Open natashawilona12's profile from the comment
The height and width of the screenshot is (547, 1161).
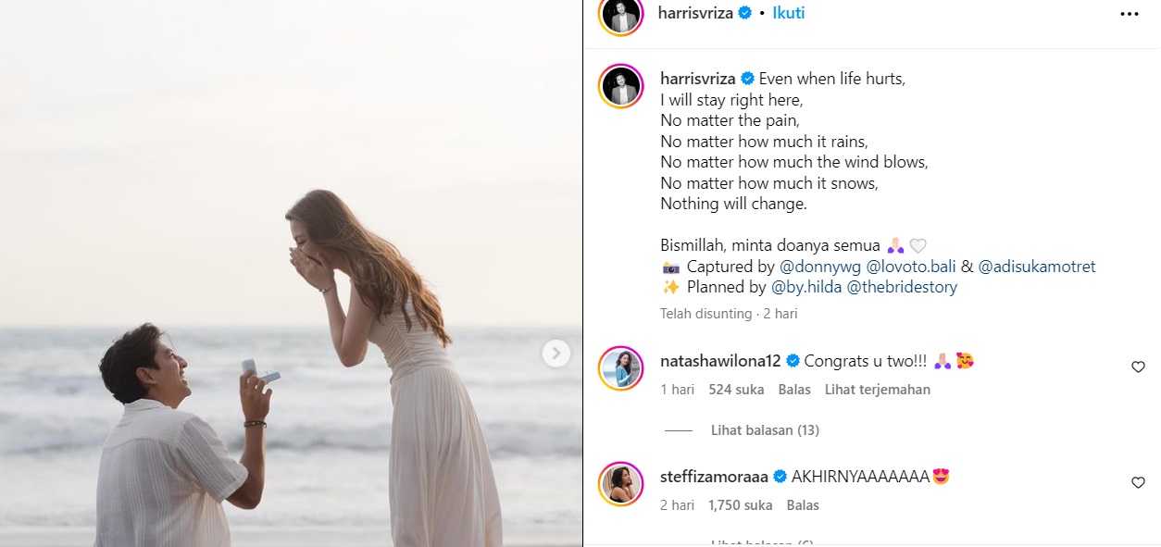(722, 361)
